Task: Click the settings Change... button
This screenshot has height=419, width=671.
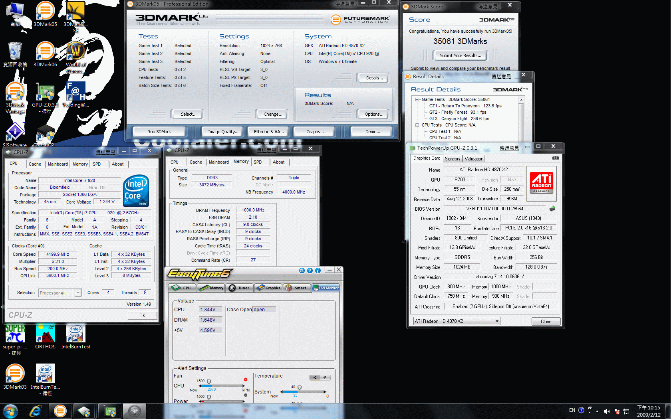Action: tap(273, 114)
